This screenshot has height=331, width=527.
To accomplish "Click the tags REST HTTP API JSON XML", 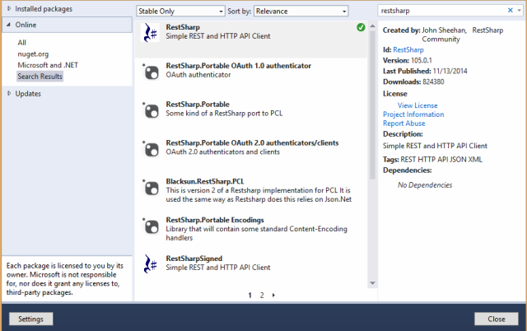I will tap(441, 160).
